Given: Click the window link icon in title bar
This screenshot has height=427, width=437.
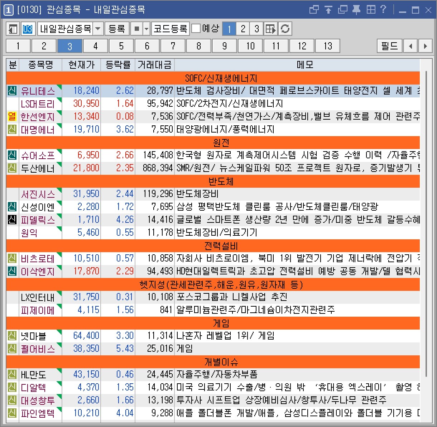Looking at the screenshot, I should [314, 10].
